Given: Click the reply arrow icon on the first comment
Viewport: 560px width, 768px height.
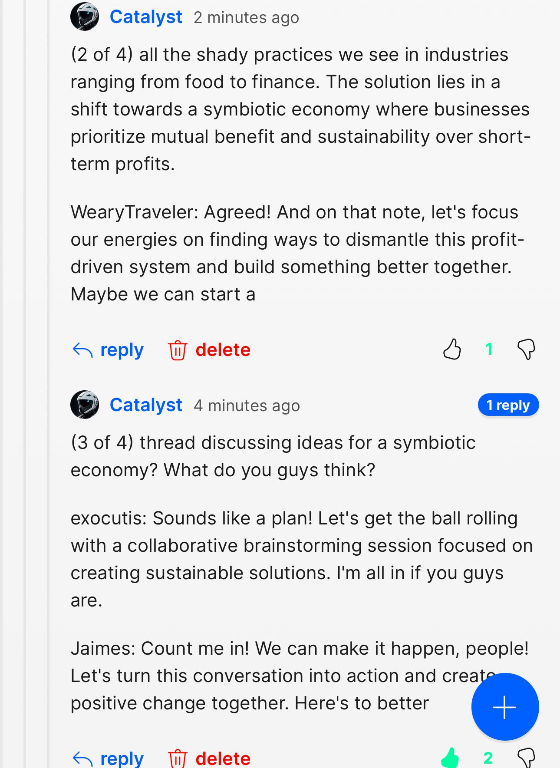Looking at the screenshot, I should 83,349.
